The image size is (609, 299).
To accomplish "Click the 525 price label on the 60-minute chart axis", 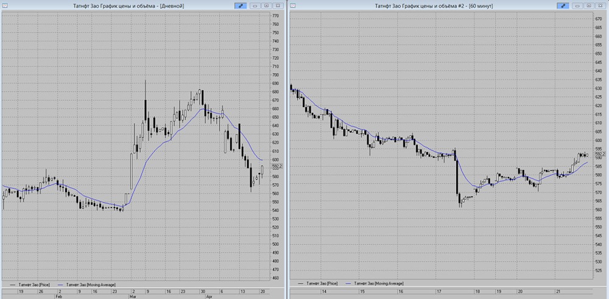I will click(599, 270).
